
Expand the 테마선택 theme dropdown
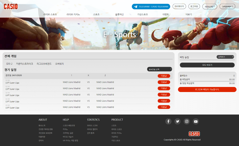click(210, 6)
